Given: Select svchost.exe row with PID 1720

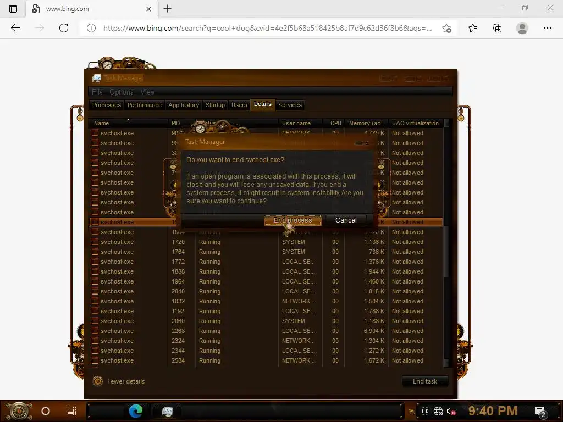Looking at the screenshot, I should (266, 242).
